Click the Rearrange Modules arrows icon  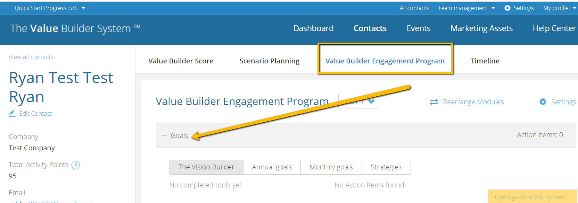tap(434, 102)
